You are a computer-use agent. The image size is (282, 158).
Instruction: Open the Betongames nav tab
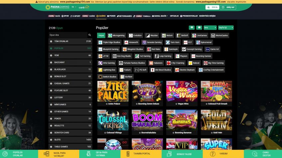pos(124,16)
